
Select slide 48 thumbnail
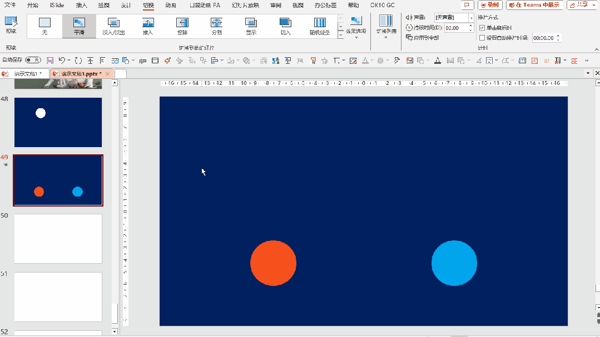point(58,122)
